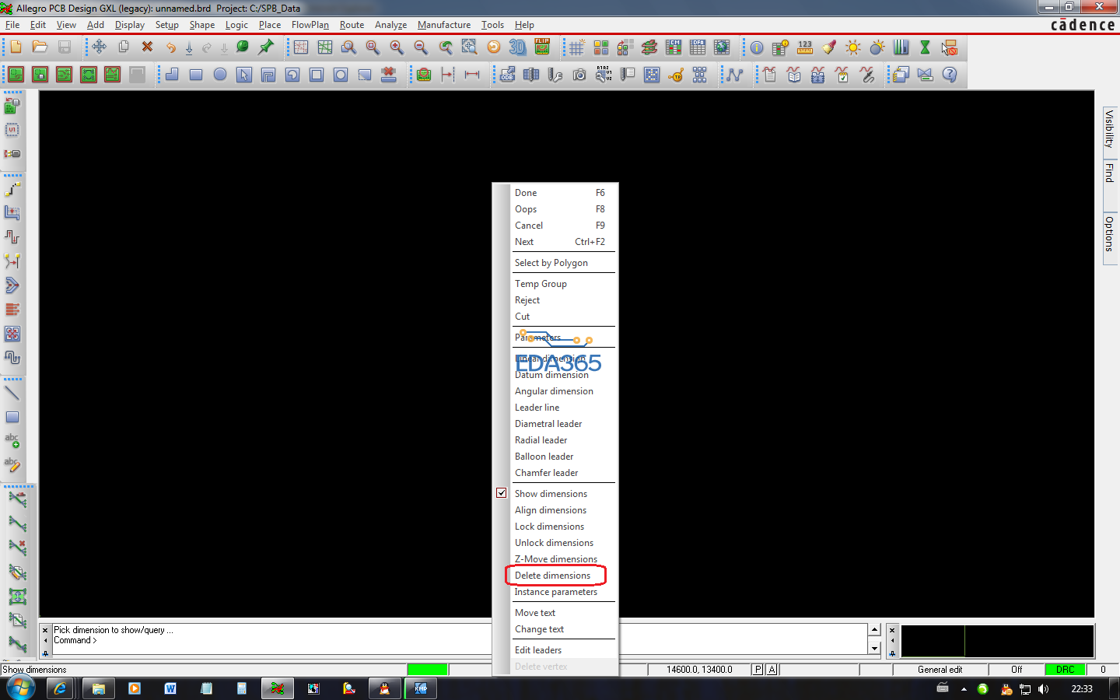1120x700 pixels.
Task: Click the Zoom Out magnifier icon
Action: coord(421,47)
